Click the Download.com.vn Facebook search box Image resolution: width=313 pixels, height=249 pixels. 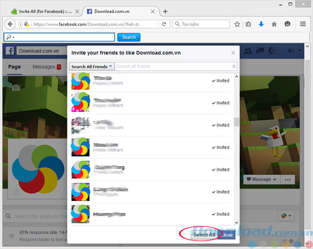[x=42, y=51]
